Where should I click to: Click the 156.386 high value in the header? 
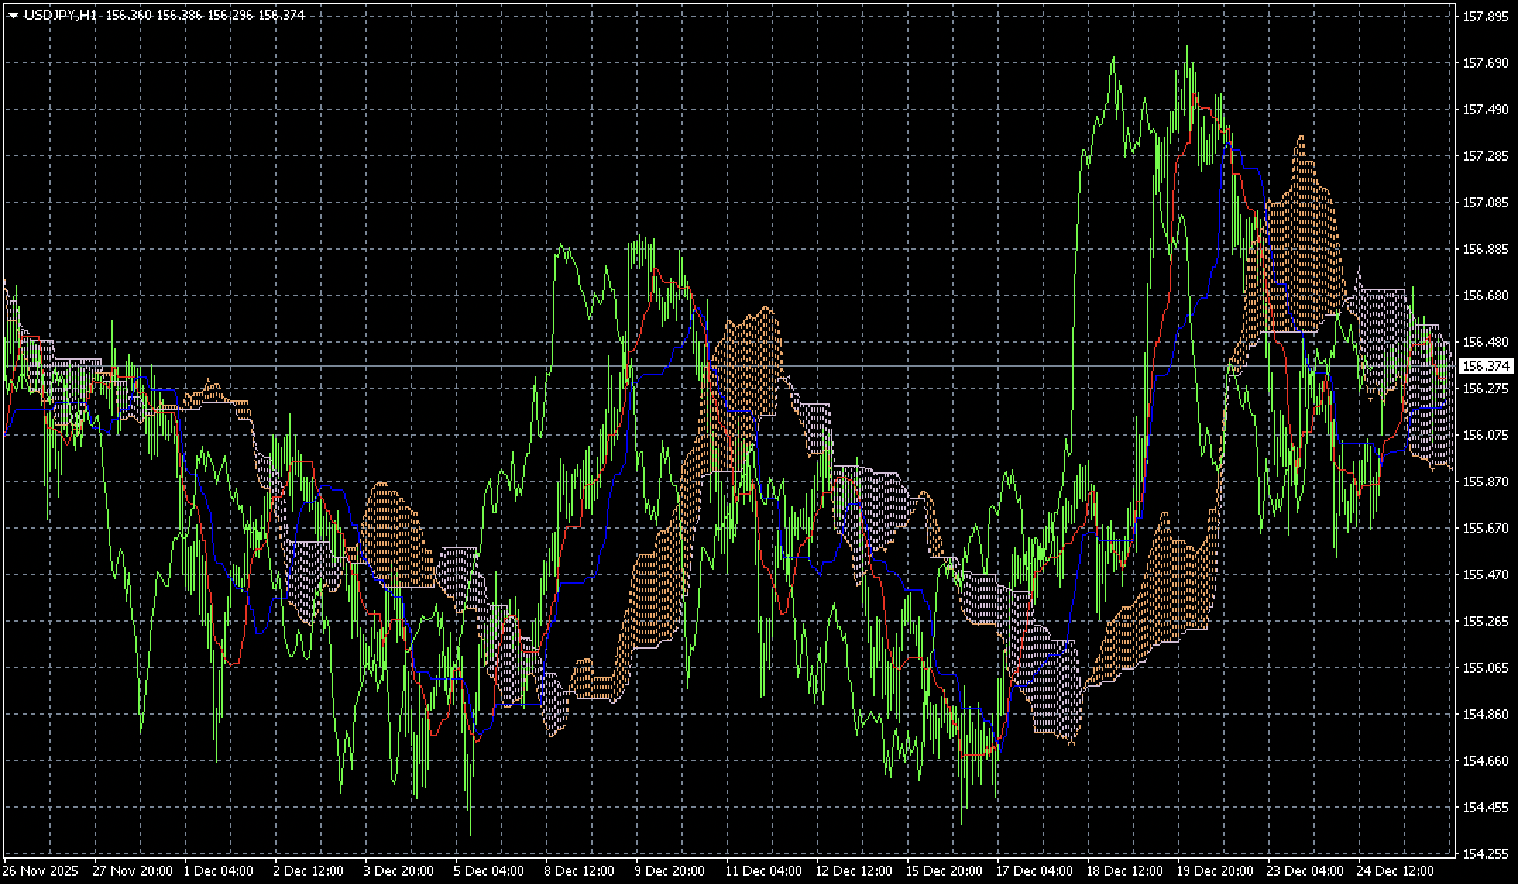tap(179, 15)
